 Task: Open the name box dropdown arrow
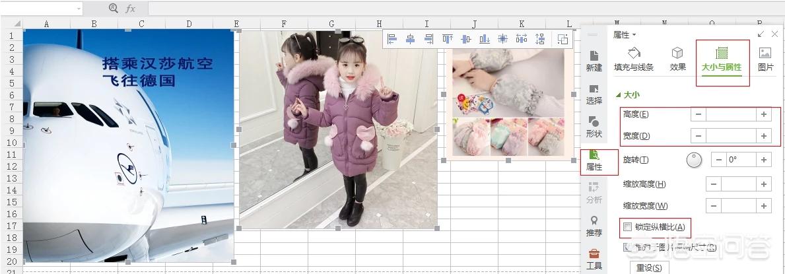79,9
